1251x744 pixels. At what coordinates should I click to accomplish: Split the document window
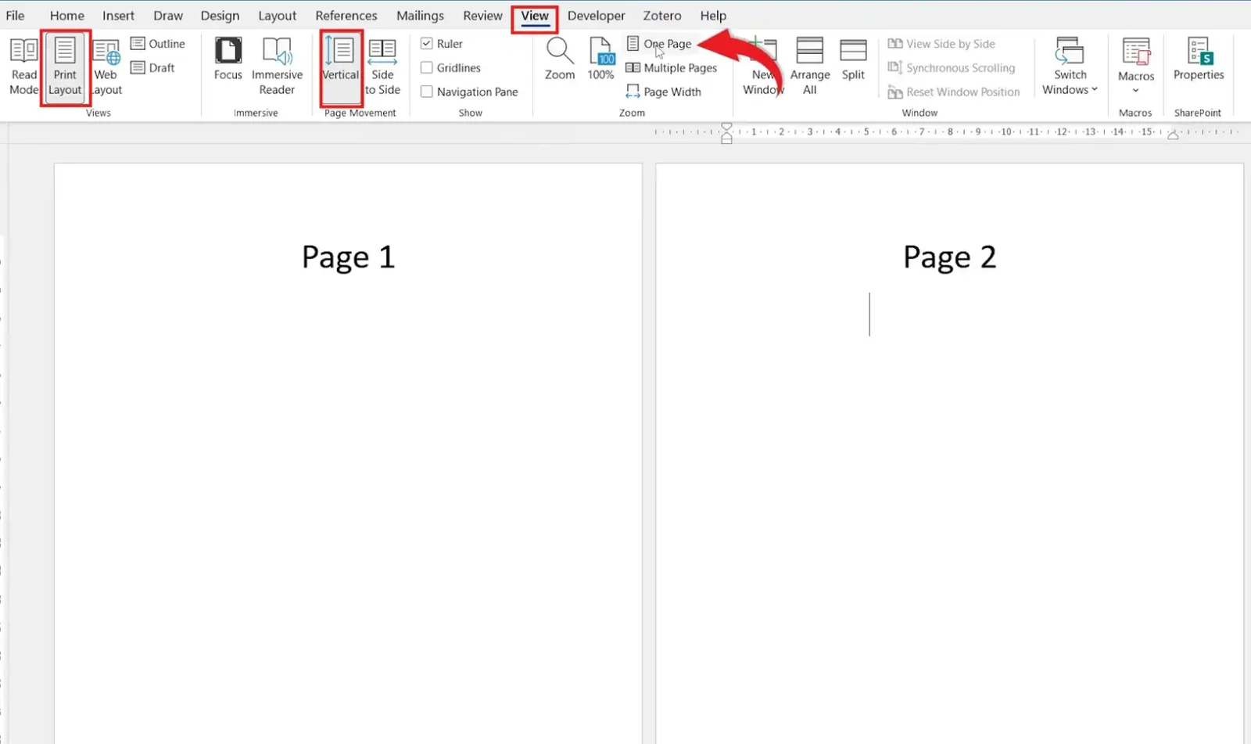(853, 59)
